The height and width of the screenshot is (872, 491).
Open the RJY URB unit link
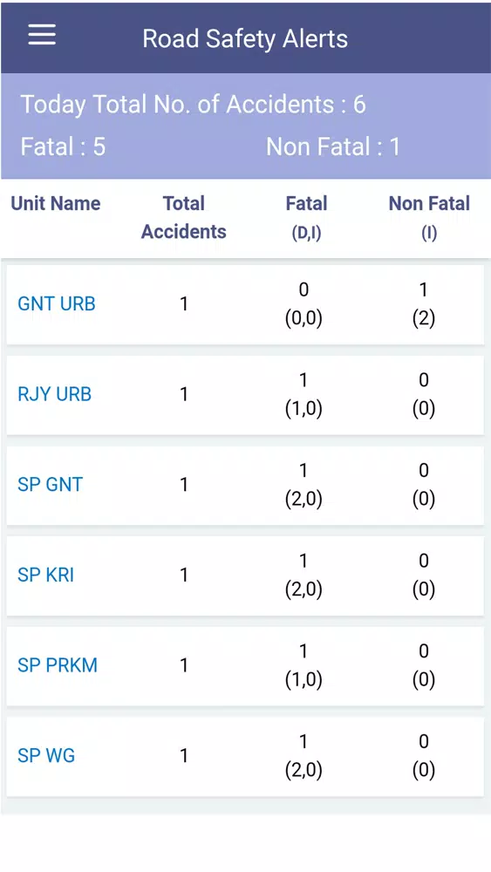click(54, 394)
